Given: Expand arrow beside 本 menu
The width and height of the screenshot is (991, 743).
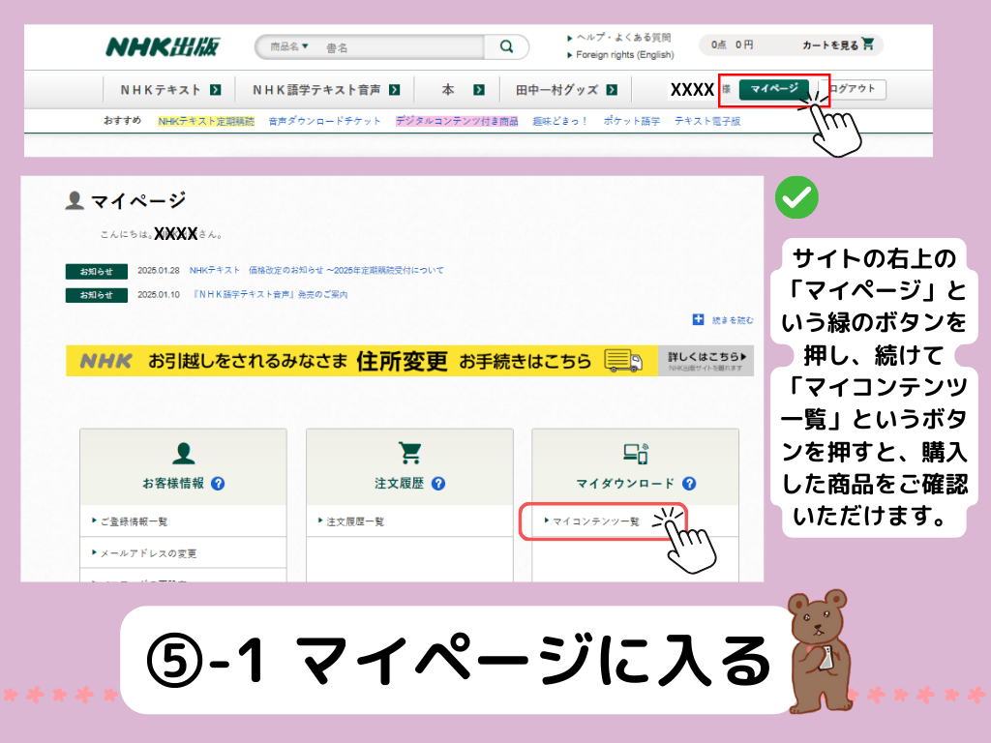Looking at the screenshot, I should click(479, 90).
